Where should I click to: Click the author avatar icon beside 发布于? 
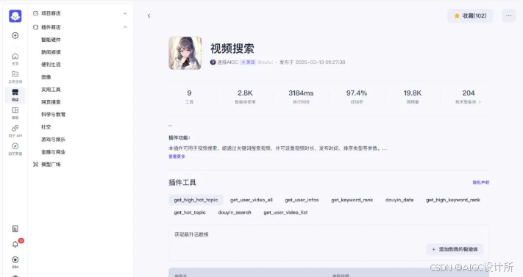[213, 62]
